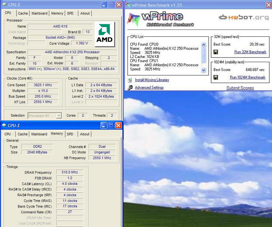Click the memory Size 2048 MBytes field
Image resolution: width=272 pixels, height=227 pixels.
pos(37,152)
